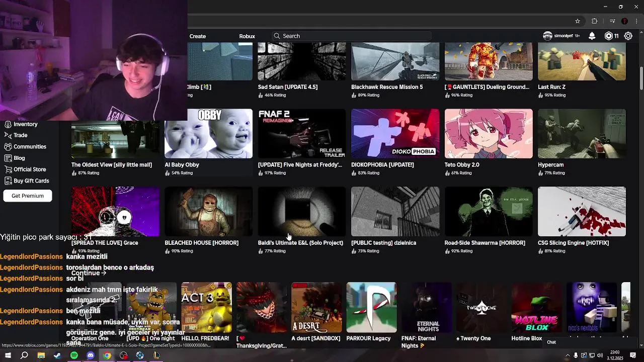
Task: Click the Get Premium button
Action: (x=28, y=196)
